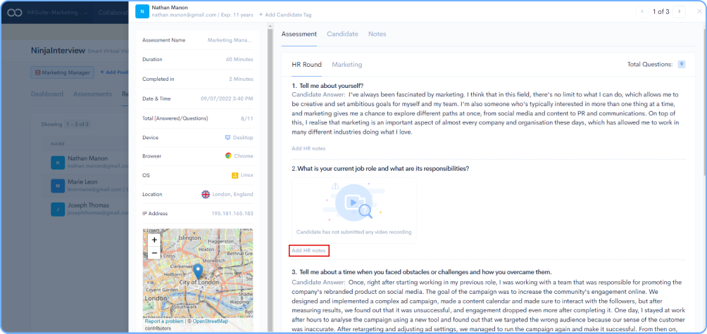Open the OpenStreetMap attribution link

[x=210, y=321]
